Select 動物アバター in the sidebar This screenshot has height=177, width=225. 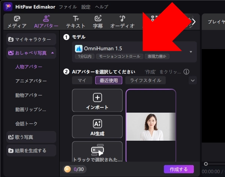29,95
